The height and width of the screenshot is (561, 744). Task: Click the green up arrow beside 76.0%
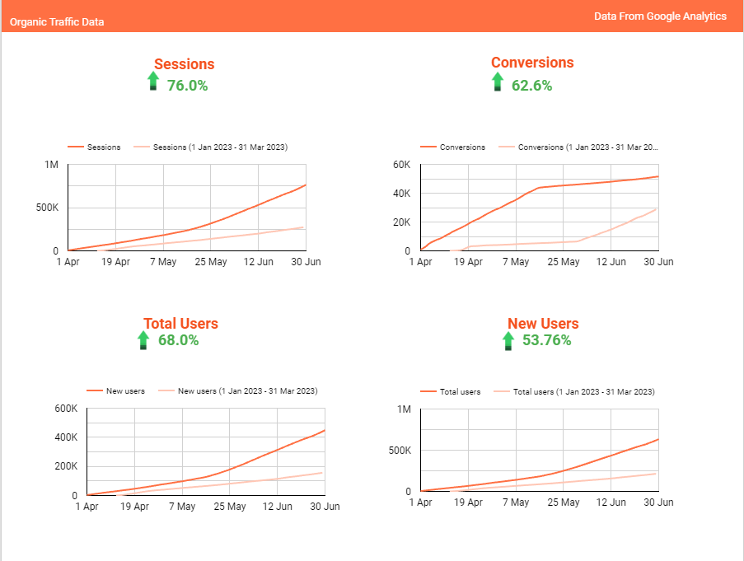click(x=152, y=81)
